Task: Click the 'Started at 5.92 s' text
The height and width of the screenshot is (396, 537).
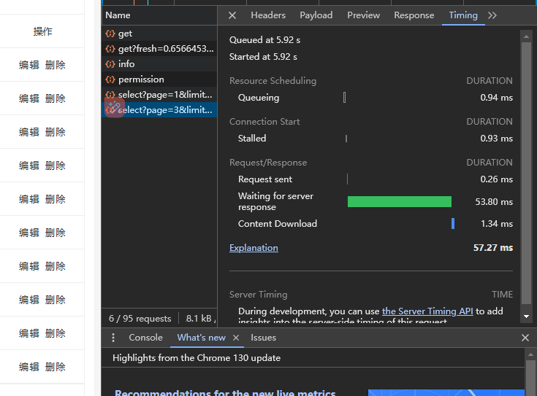Action: click(263, 57)
